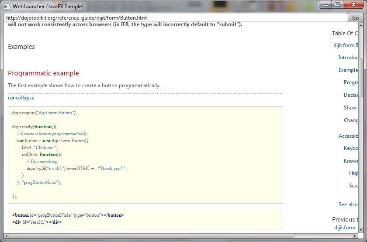Screen dimensions: 367x242
Task: Click the High… sidebar link
Action: click(x=353, y=173)
